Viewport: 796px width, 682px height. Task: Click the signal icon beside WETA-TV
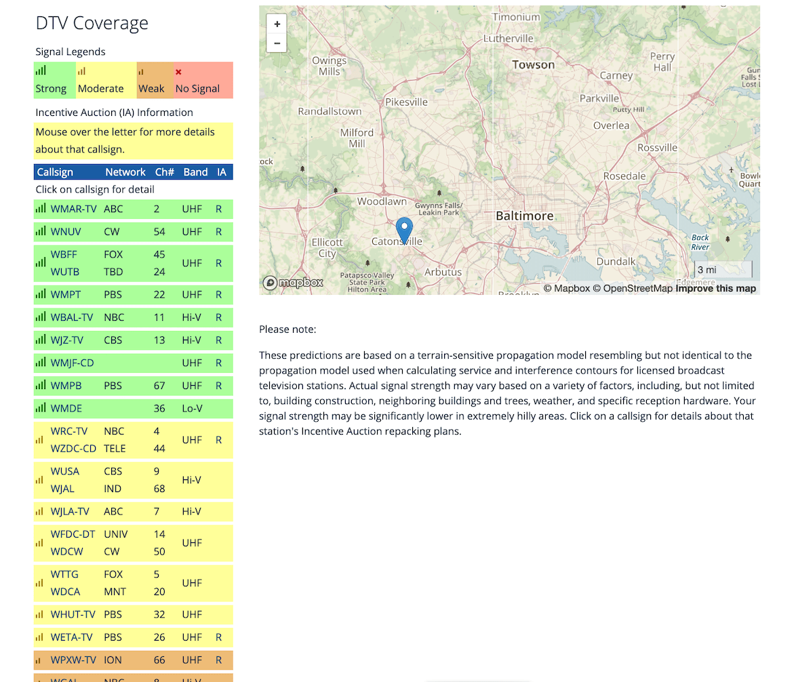39,637
